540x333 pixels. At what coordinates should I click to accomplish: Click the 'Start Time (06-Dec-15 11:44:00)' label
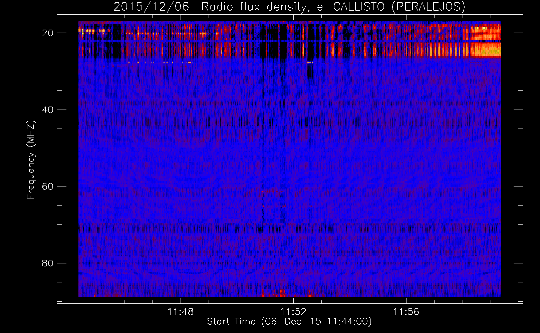[289, 322]
